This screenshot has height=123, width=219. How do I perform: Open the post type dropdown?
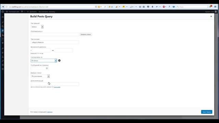tap(37, 27)
